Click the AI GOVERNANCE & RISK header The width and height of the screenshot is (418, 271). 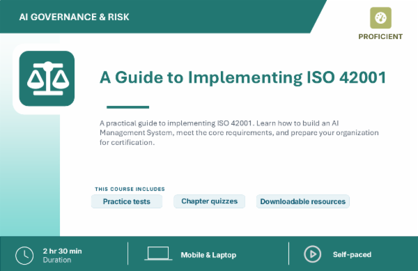[74, 17]
